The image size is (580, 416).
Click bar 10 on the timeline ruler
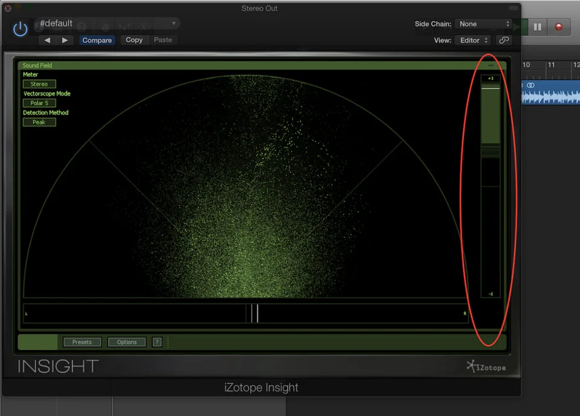coord(526,65)
